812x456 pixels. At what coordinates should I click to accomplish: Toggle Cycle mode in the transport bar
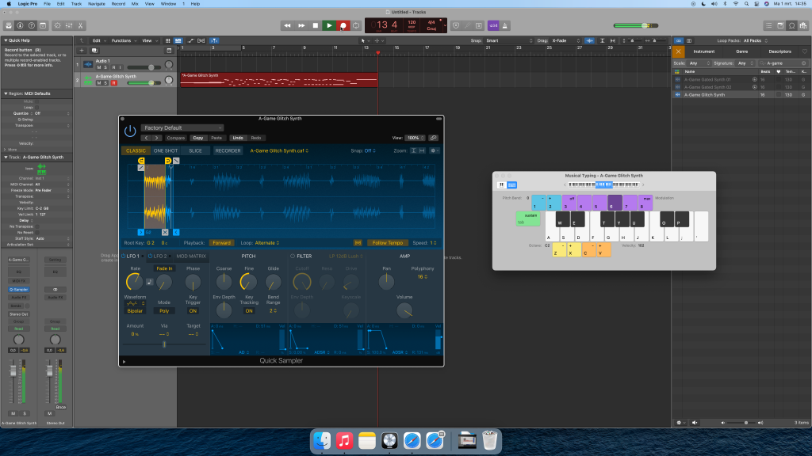(x=355, y=25)
